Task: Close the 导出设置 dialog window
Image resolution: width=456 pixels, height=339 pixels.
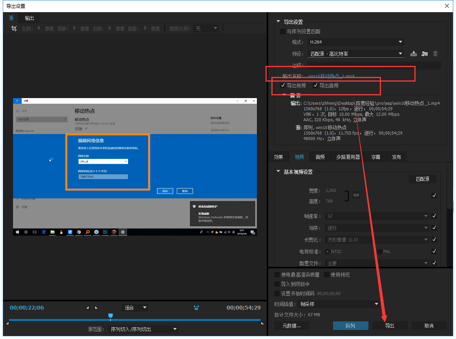Action: pos(447,6)
